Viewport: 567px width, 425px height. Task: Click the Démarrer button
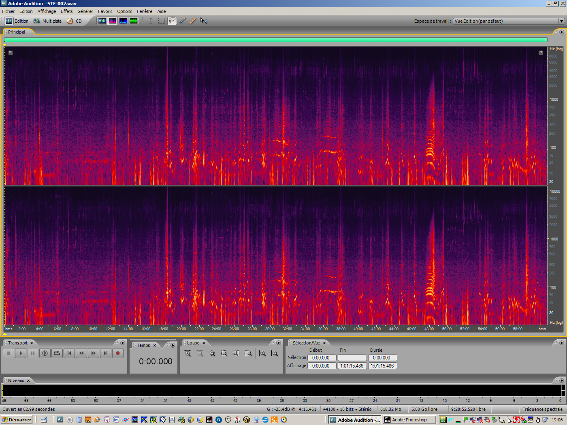coord(16,420)
